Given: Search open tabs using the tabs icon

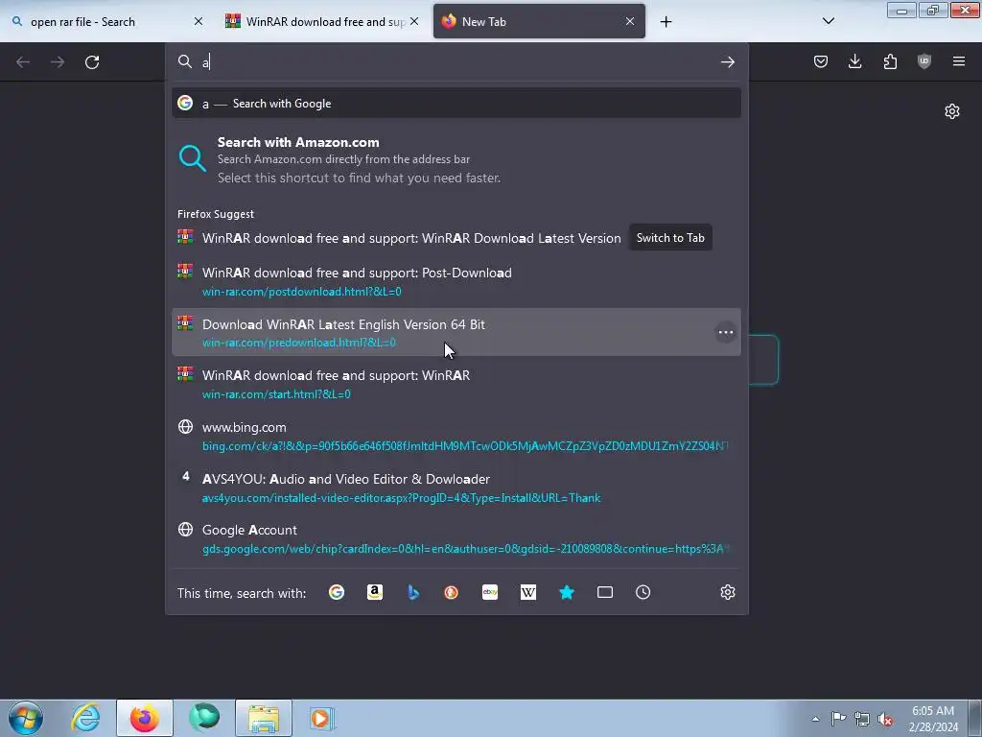Looking at the screenshot, I should tap(605, 592).
